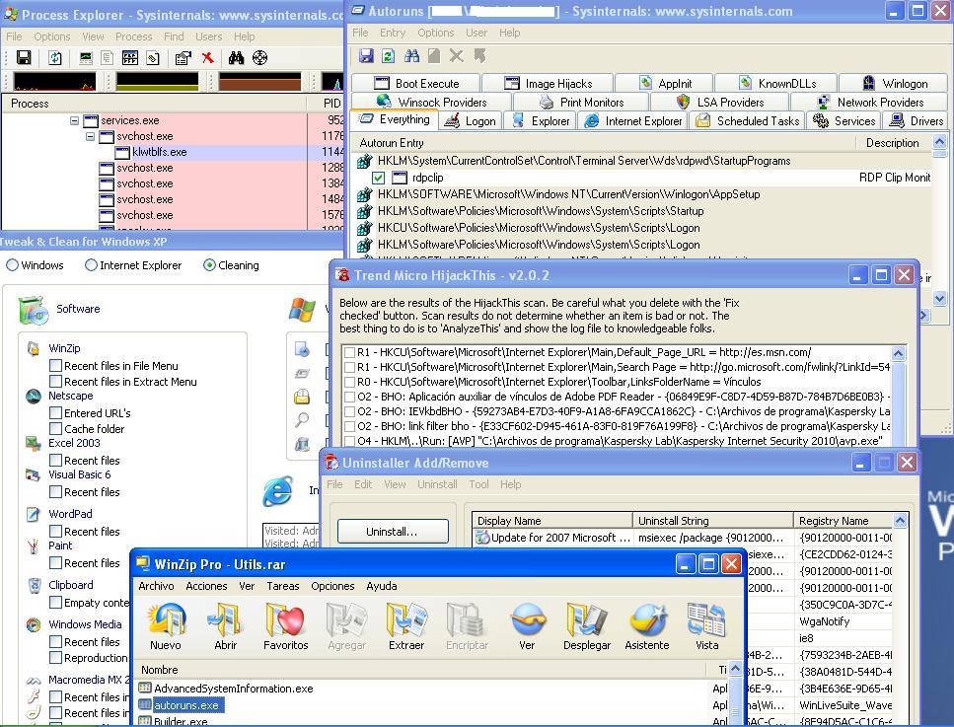954x727 pixels.
Task: Check Netscape Cache folder box
Action: click(55, 429)
